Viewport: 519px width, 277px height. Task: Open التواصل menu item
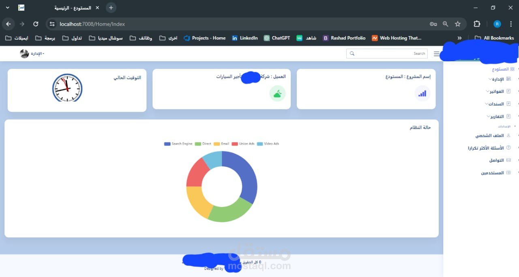(496, 161)
